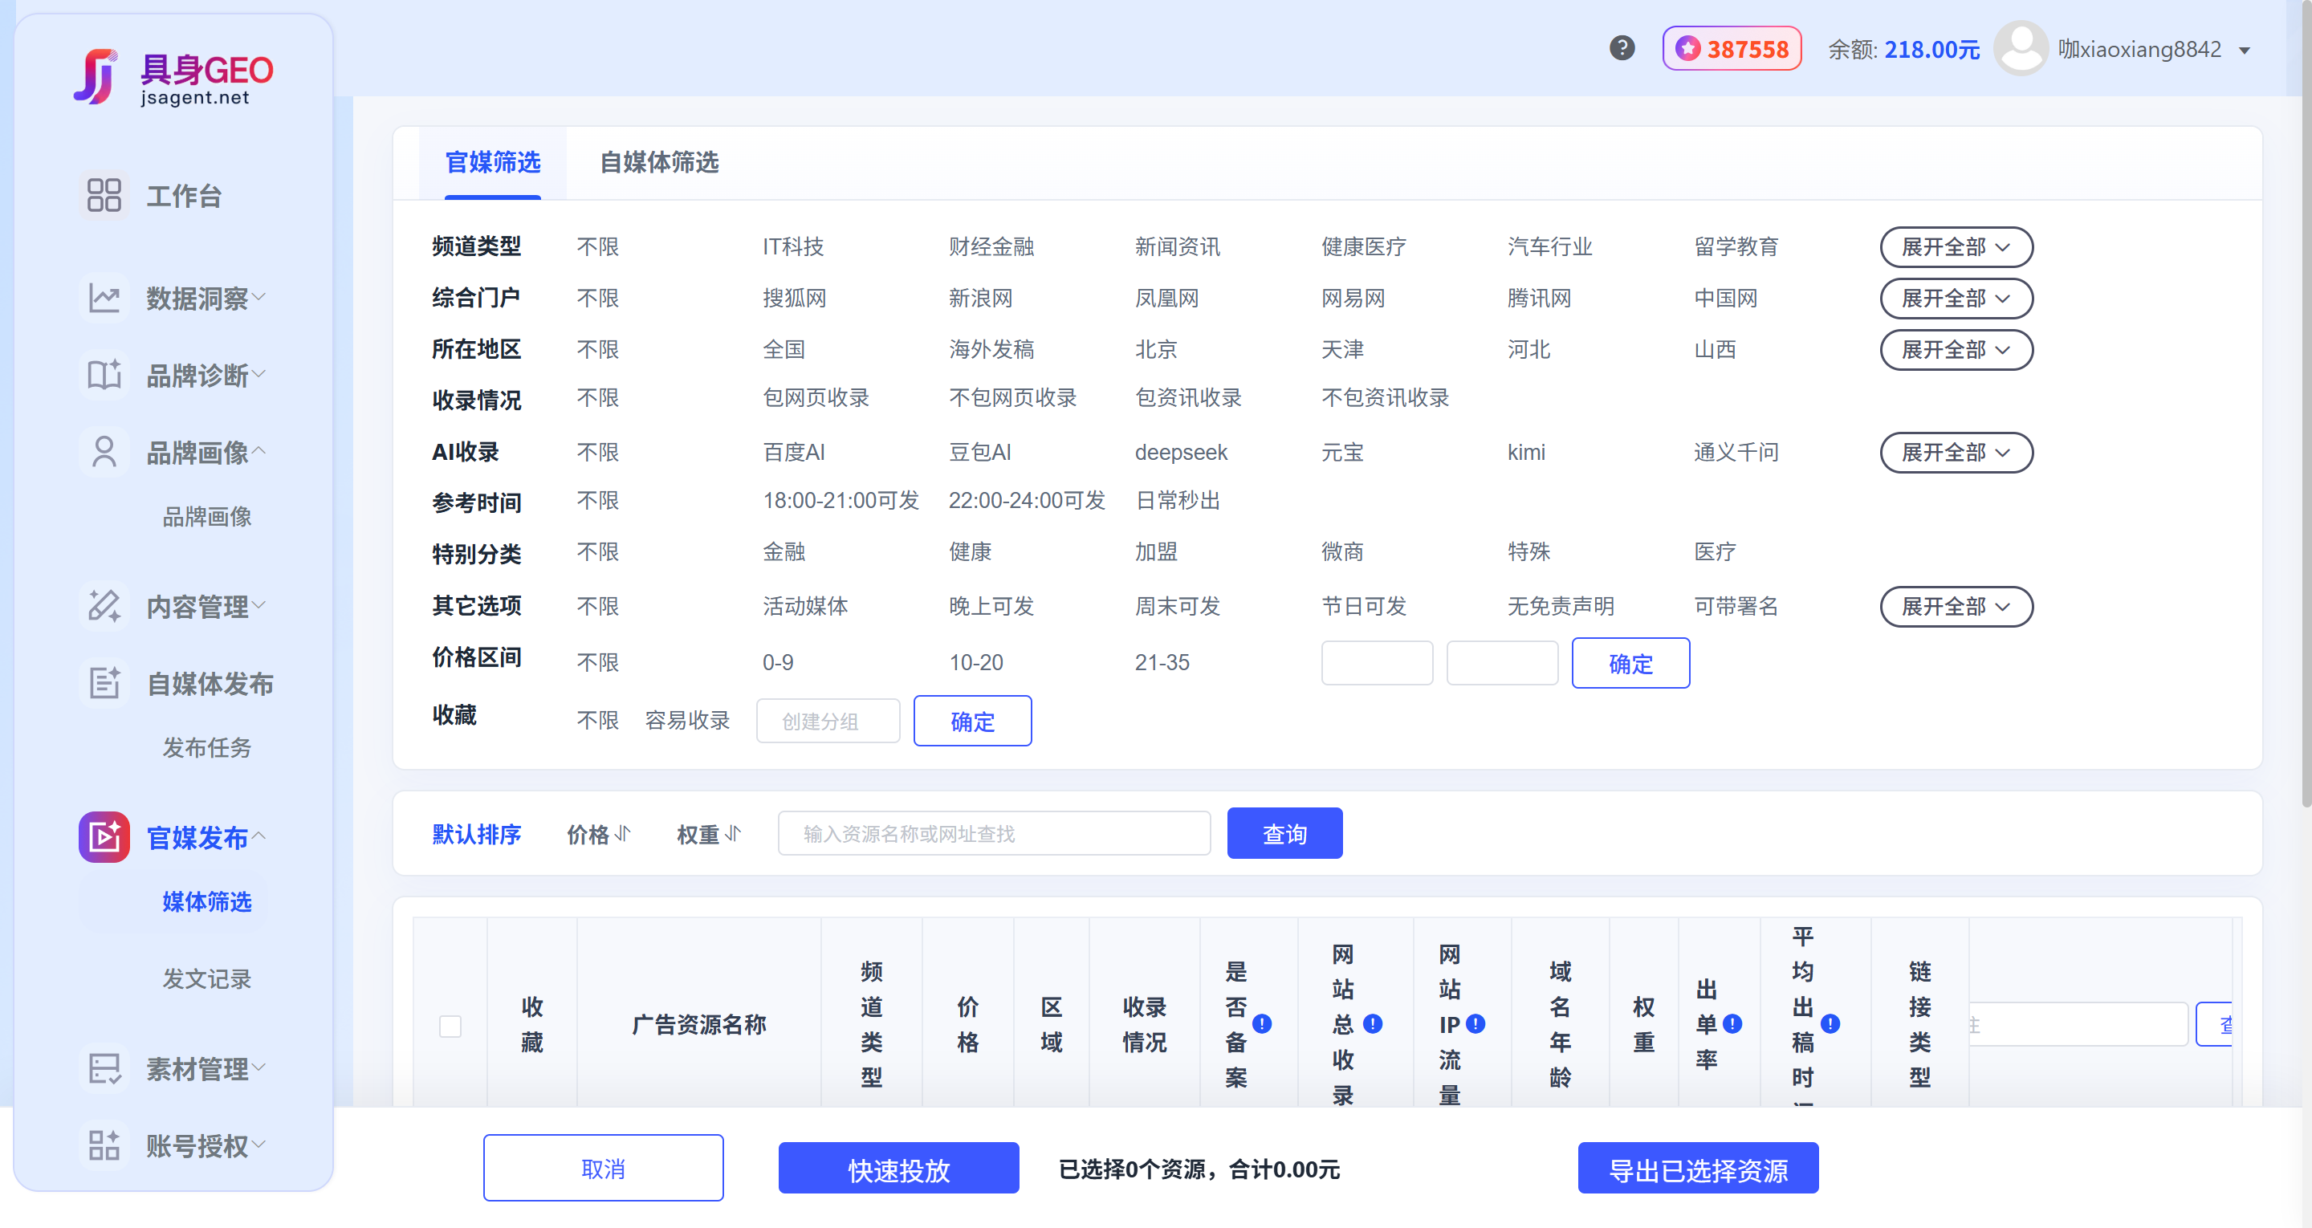This screenshot has width=2312, height=1228.
Task: Click the 387558 points star badge
Action: (x=1732, y=48)
